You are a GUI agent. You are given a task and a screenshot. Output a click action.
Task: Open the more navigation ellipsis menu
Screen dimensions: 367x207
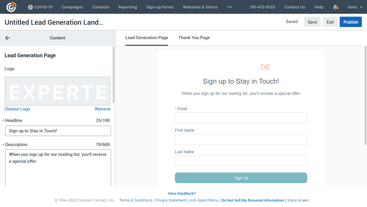[230, 7]
